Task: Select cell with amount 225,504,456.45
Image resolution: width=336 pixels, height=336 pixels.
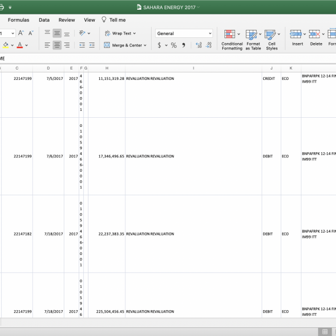Action: (x=107, y=295)
